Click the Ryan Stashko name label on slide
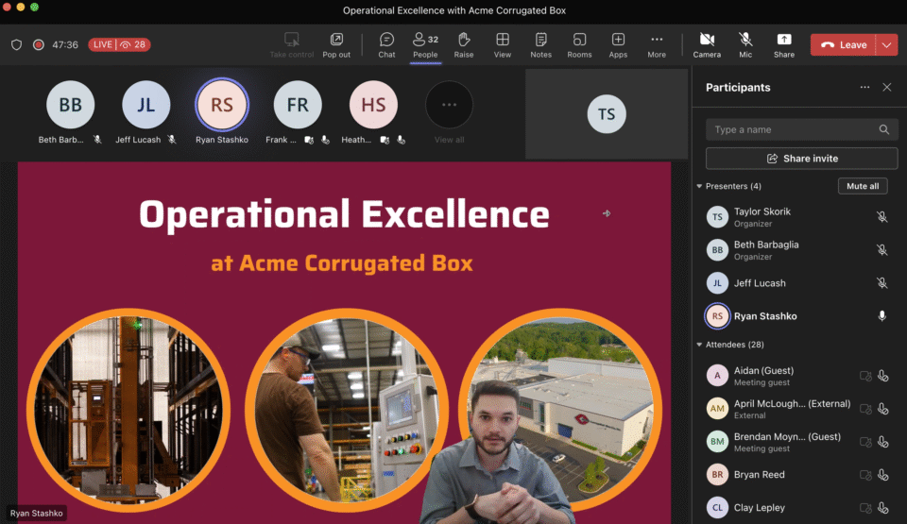This screenshot has width=907, height=524. tap(37, 513)
